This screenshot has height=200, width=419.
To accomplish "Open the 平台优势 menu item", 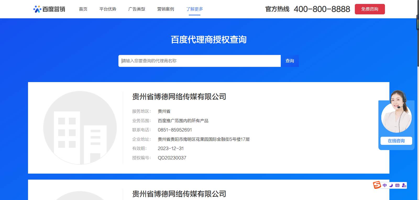I will pos(108,9).
